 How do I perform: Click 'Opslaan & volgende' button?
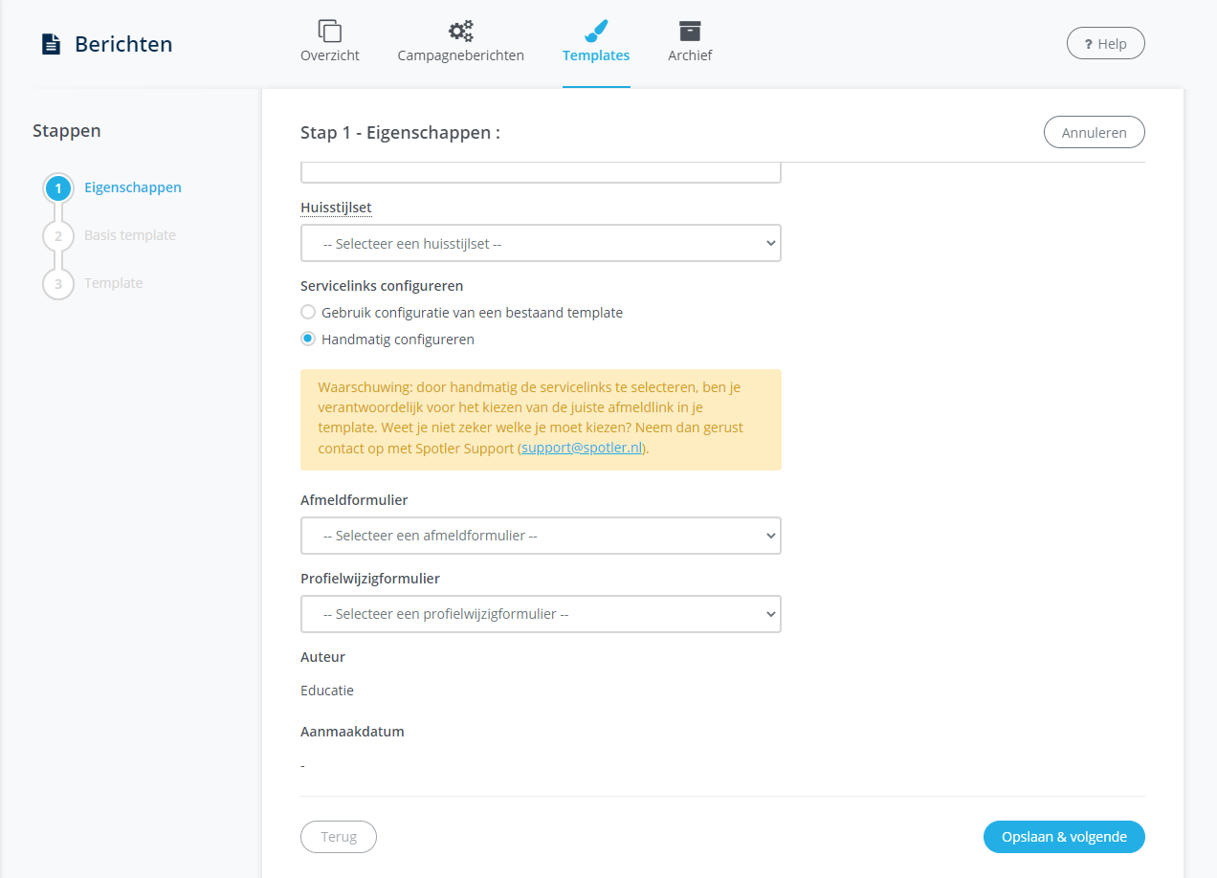pyautogui.click(x=1064, y=837)
